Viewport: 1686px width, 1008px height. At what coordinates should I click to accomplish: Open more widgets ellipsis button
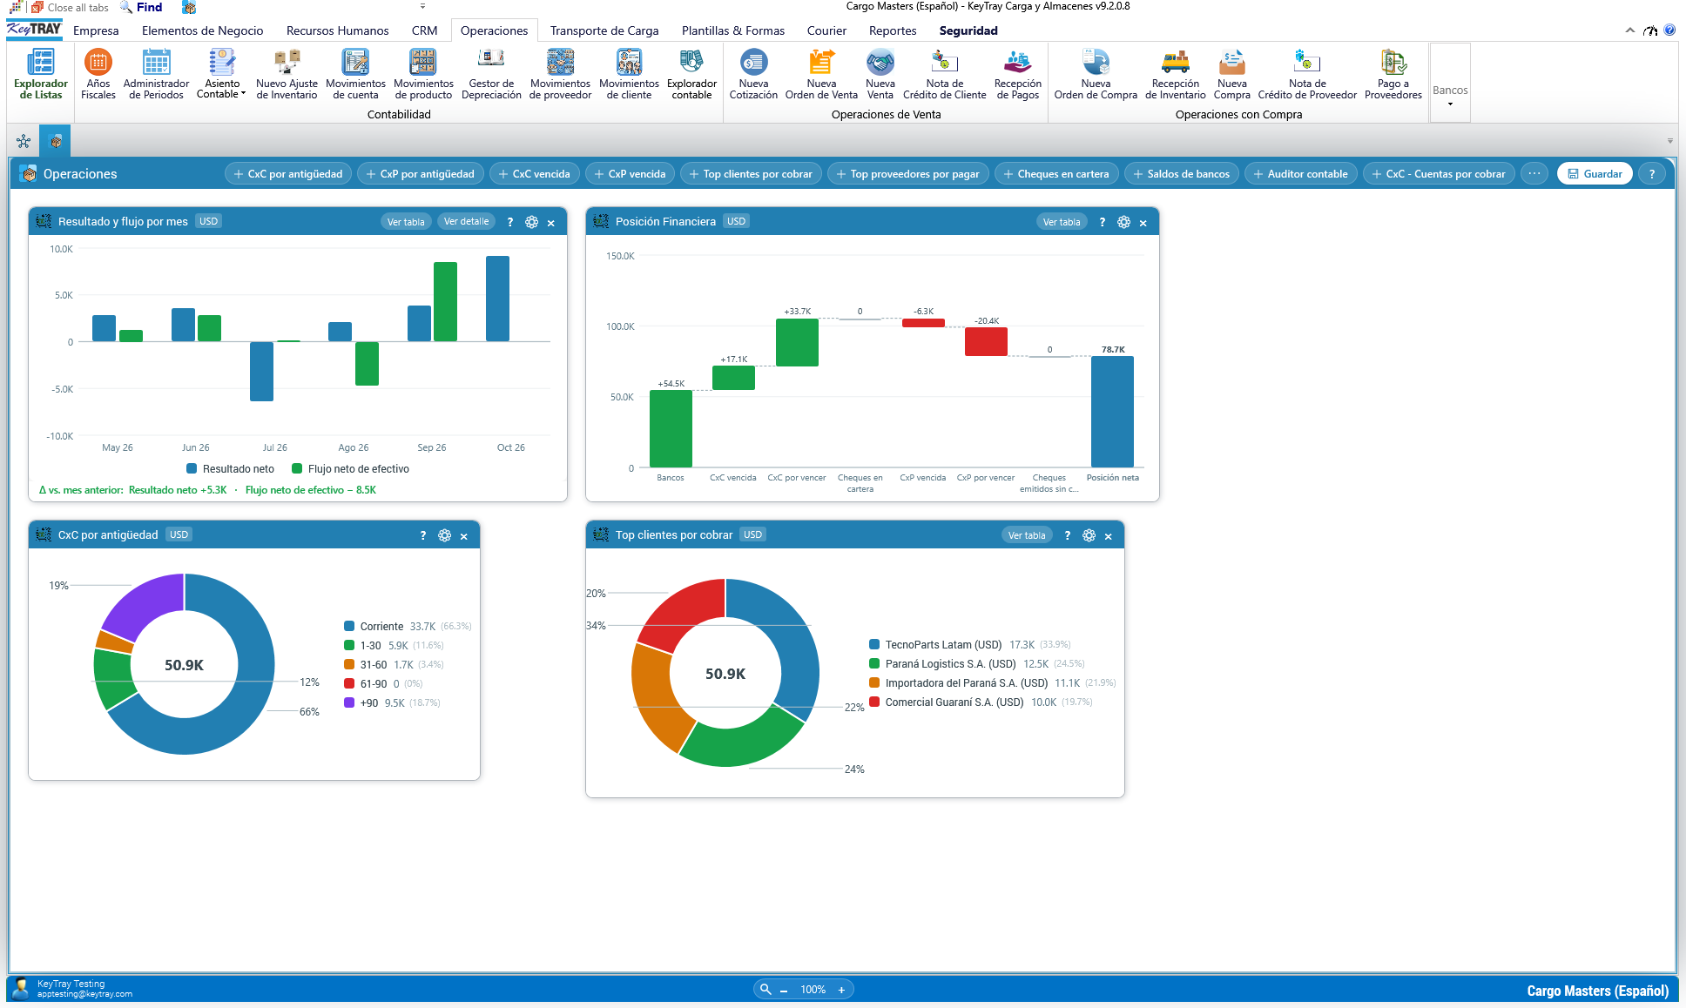pyautogui.click(x=1534, y=174)
